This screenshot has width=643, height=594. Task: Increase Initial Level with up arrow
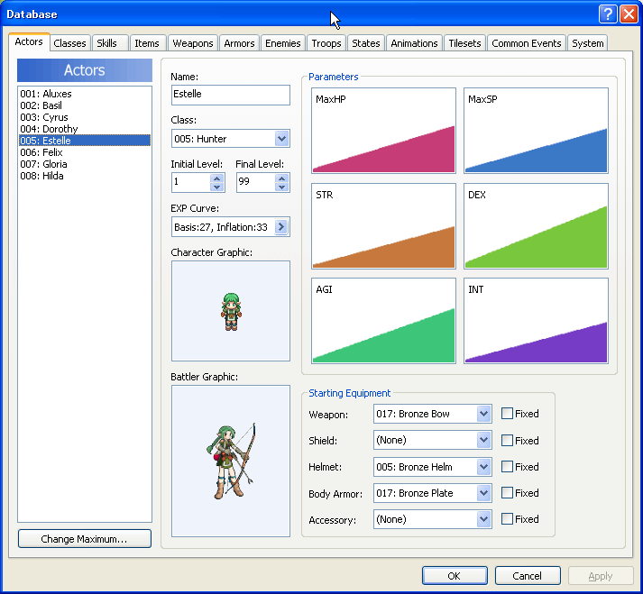pos(216,178)
